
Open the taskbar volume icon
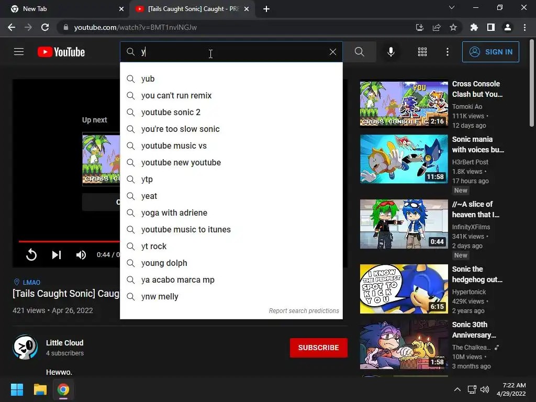485,389
